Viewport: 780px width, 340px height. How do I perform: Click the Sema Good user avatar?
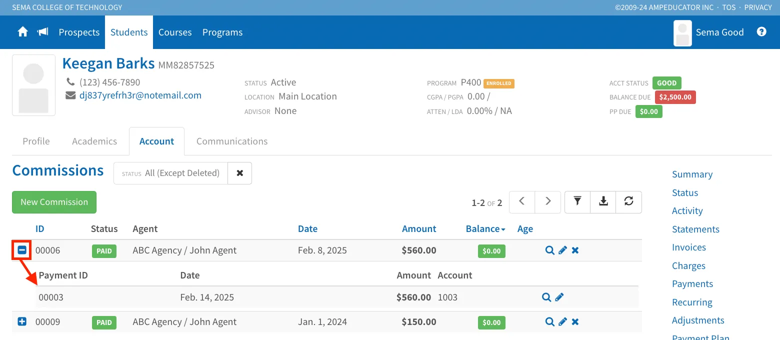(x=682, y=33)
